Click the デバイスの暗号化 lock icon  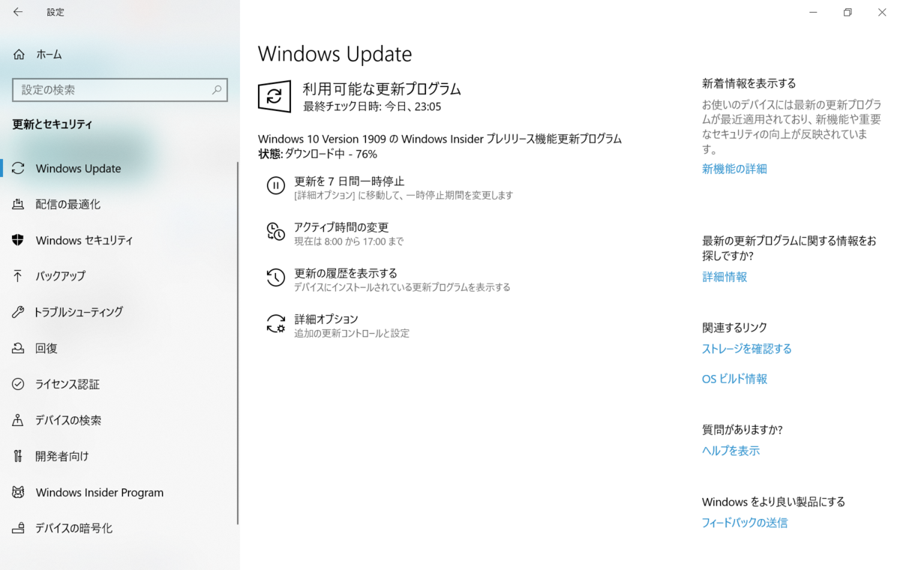point(19,528)
